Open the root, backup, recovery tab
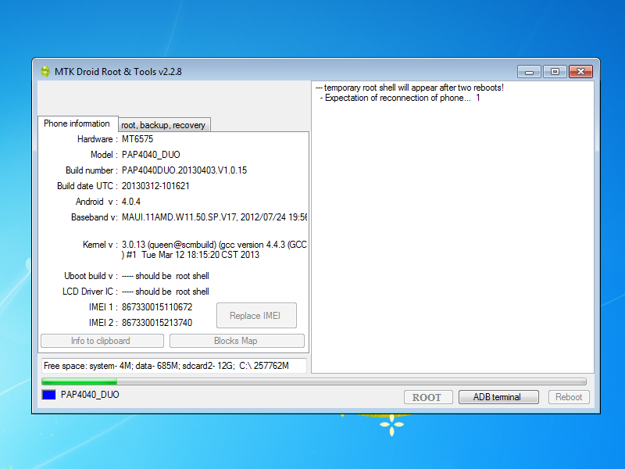This screenshot has width=625, height=469. (x=163, y=125)
